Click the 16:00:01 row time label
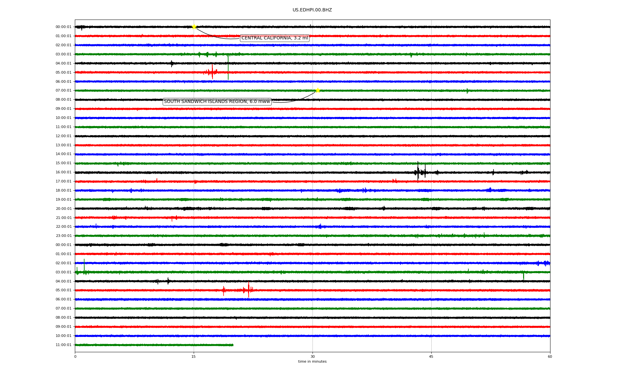This screenshot has height=391, width=625. 63,172
